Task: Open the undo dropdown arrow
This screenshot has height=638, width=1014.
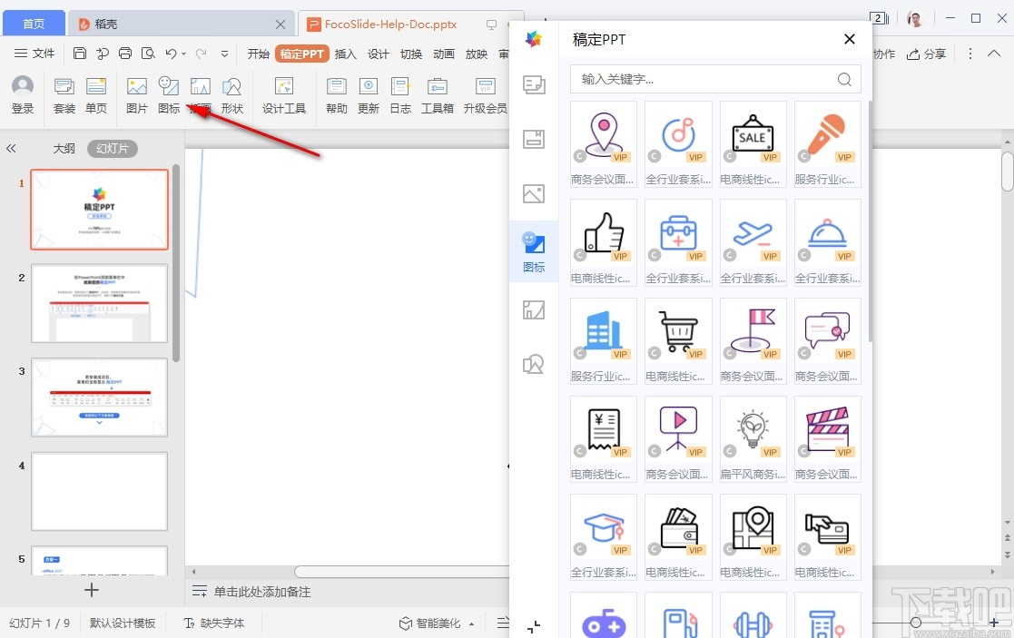Action: click(182, 54)
